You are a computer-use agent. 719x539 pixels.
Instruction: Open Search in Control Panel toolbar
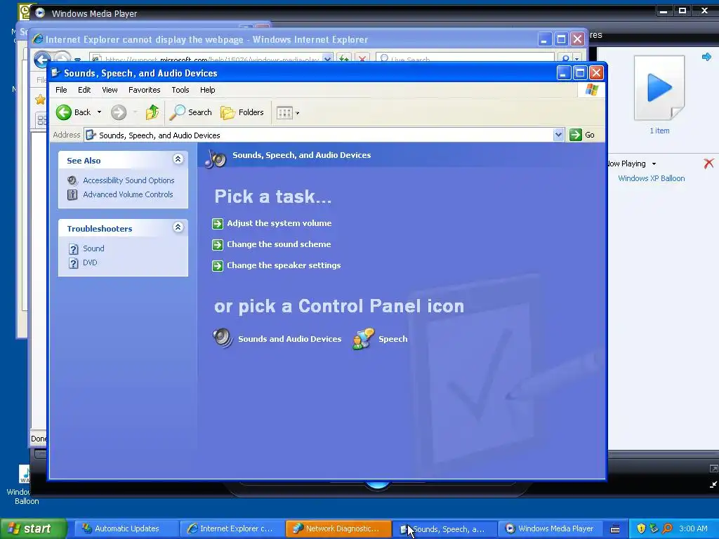[191, 112]
